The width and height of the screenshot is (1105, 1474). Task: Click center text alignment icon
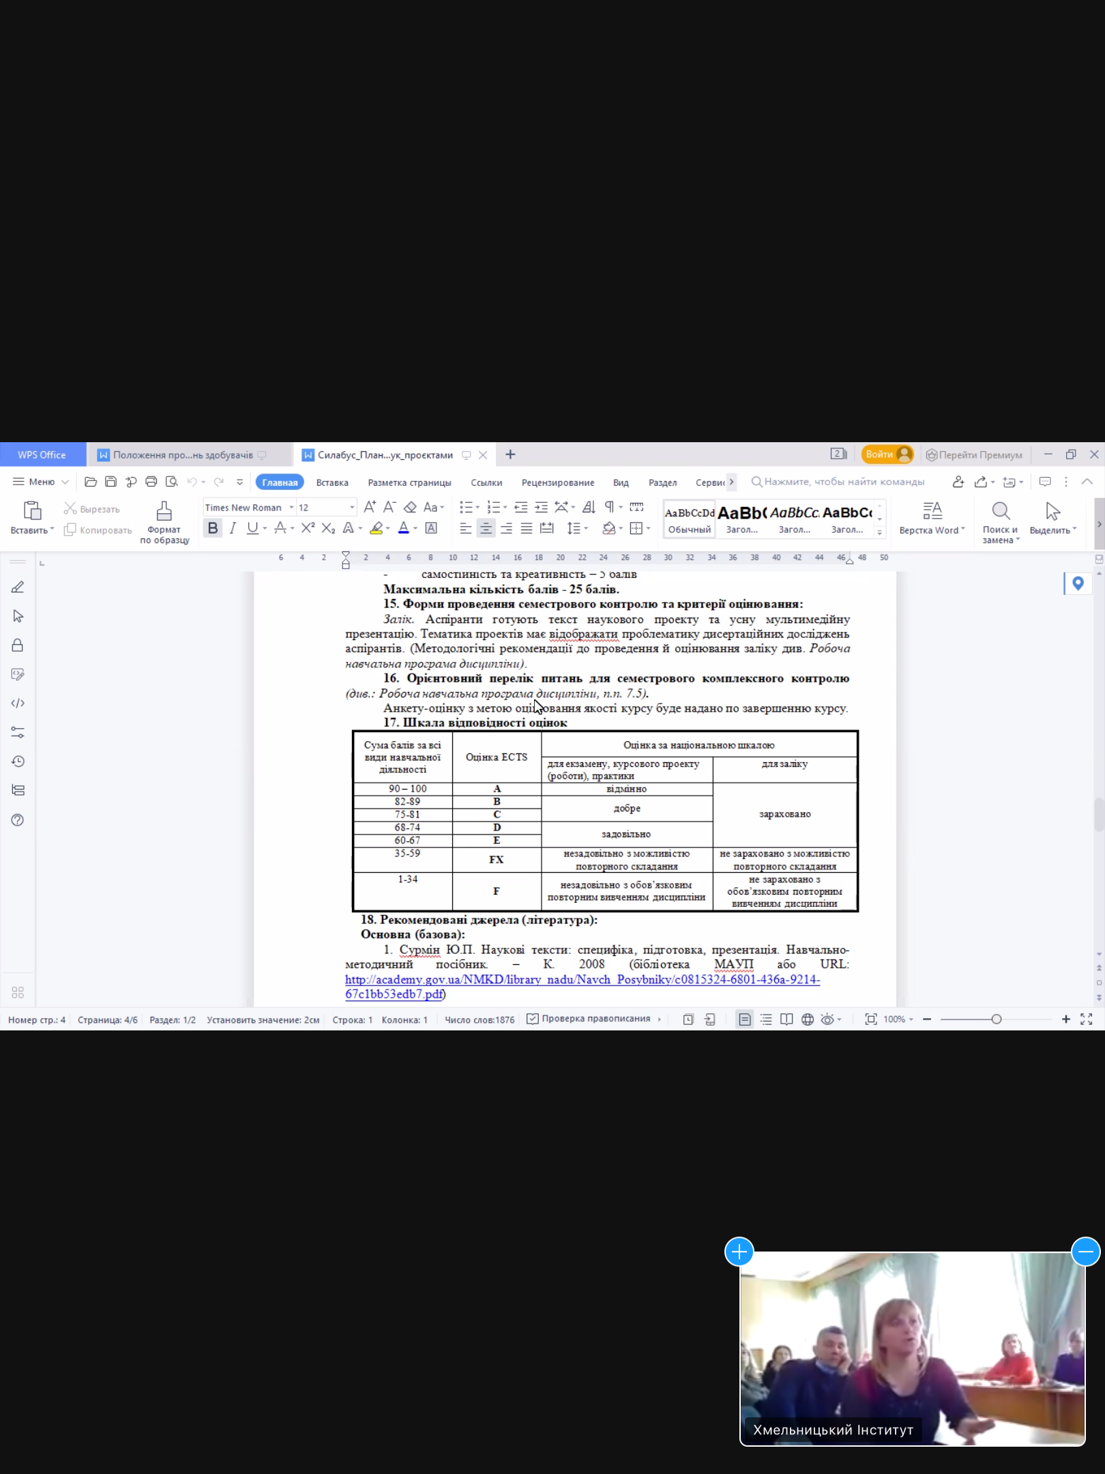coord(486,528)
